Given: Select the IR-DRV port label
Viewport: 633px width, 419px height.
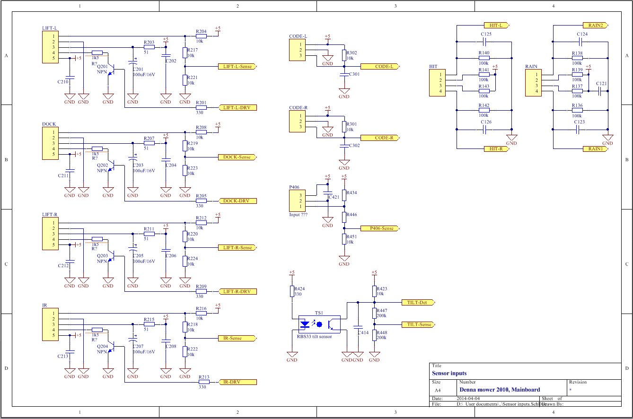Looking at the screenshot, I should [237, 382].
